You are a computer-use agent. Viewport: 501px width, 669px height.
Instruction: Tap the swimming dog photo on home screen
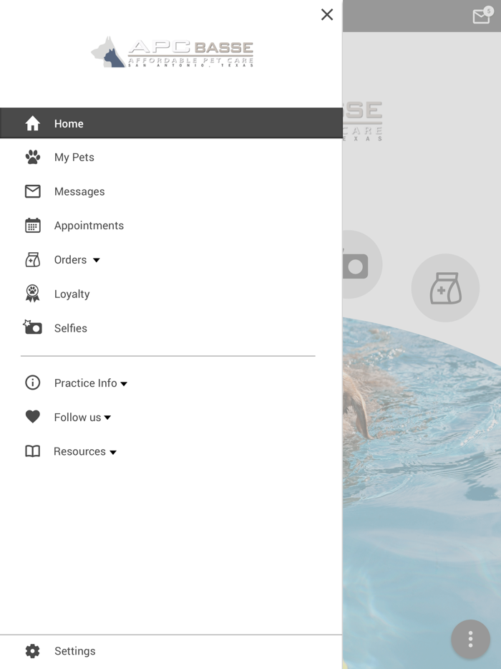click(x=422, y=493)
